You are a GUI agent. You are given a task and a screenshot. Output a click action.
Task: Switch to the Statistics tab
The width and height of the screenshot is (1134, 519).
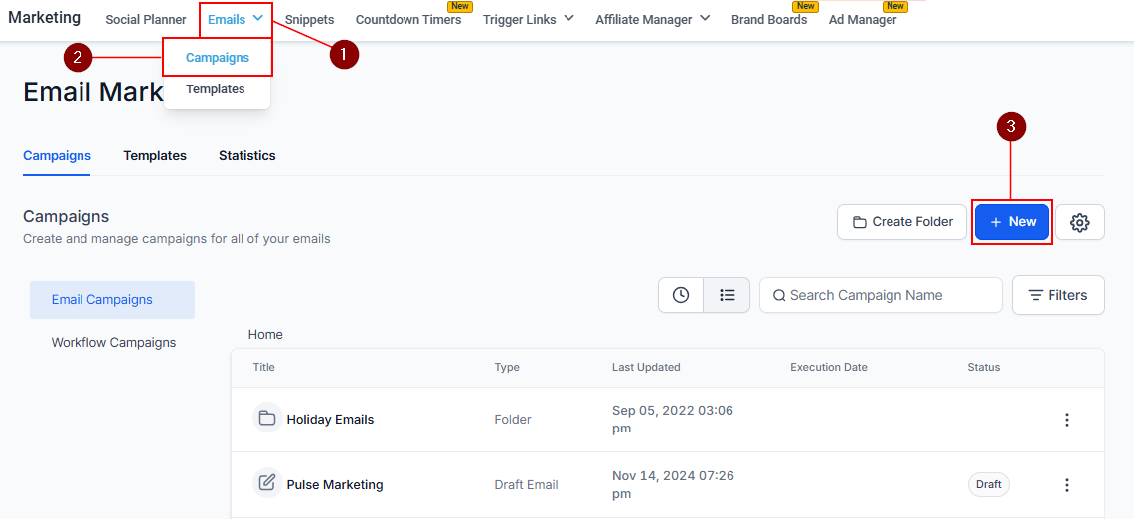click(x=247, y=156)
